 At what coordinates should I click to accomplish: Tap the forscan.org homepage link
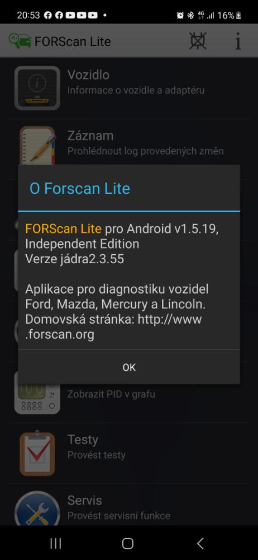[x=113, y=327]
